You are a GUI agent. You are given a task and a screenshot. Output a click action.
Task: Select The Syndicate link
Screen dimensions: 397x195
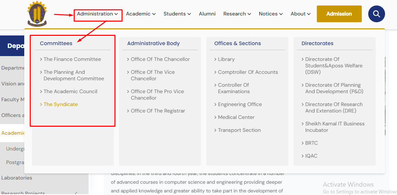click(60, 104)
